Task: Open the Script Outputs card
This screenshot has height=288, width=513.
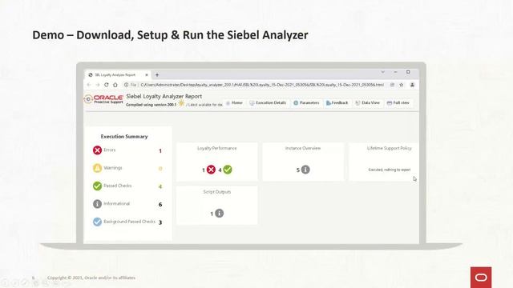Action: [217, 206]
